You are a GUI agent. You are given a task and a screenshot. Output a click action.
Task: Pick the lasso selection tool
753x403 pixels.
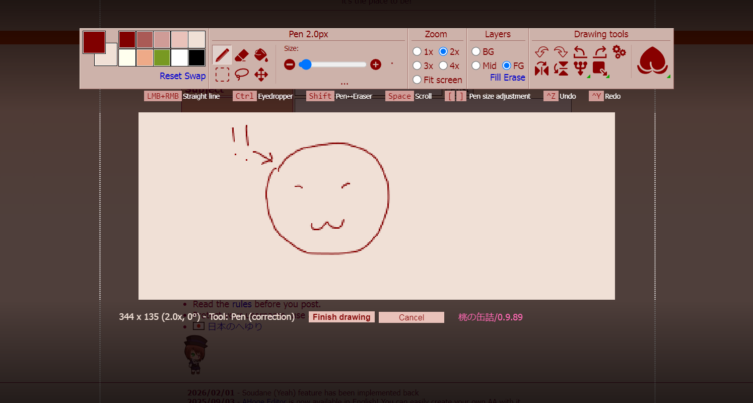coord(242,75)
